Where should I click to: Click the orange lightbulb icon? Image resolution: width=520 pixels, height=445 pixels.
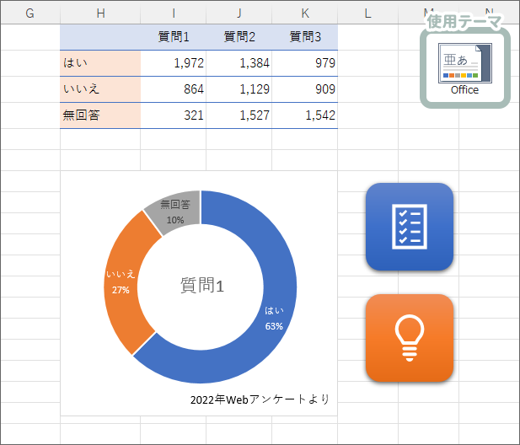(410, 338)
